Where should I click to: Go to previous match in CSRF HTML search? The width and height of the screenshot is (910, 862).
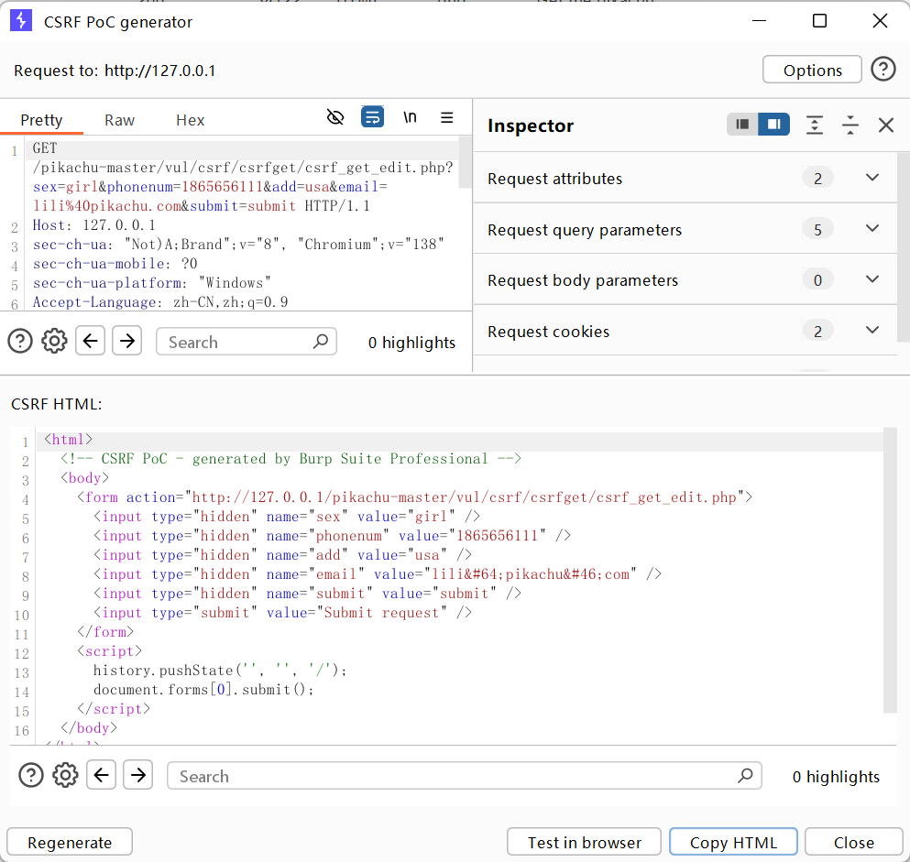[101, 775]
